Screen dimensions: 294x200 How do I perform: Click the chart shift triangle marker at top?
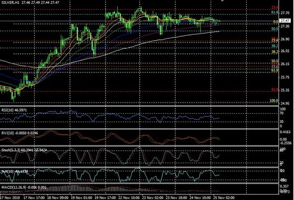click(x=222, y=1)
